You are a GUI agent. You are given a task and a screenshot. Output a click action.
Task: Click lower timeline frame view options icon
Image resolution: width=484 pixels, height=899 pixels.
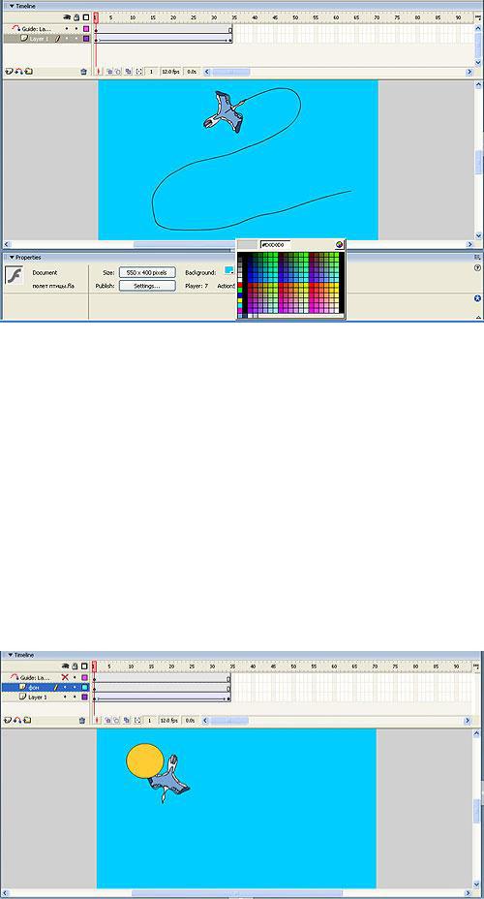click(x=476, y=666)
